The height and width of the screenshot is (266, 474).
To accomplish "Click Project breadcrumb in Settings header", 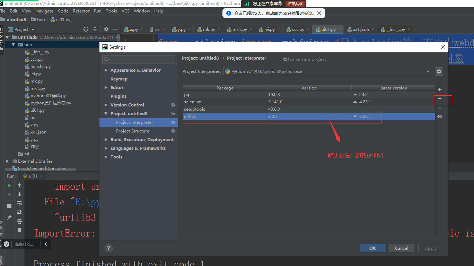I will click(x=200, y=58).
